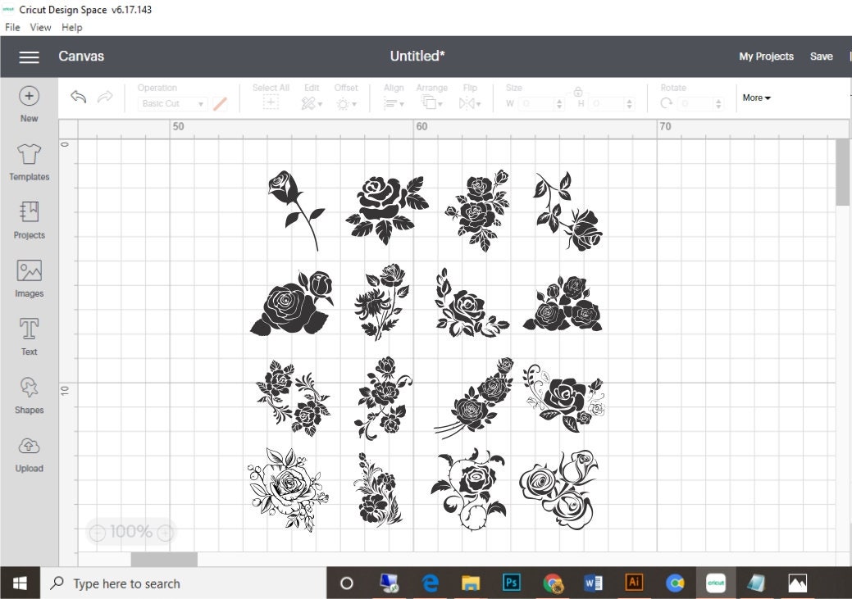Image resolution: width=852 pixels, height=599 pixels.
Task: Open Cortana circle on taskbar
Action: pyautogui.click(x=347, y=583)
